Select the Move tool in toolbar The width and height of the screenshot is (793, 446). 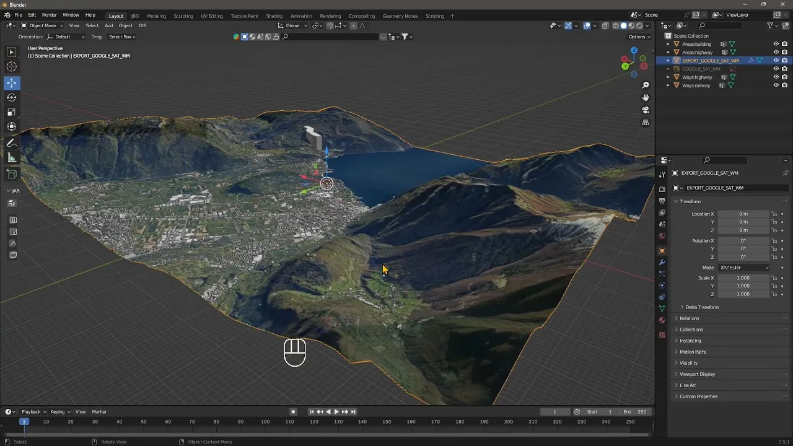pos(12,83)
